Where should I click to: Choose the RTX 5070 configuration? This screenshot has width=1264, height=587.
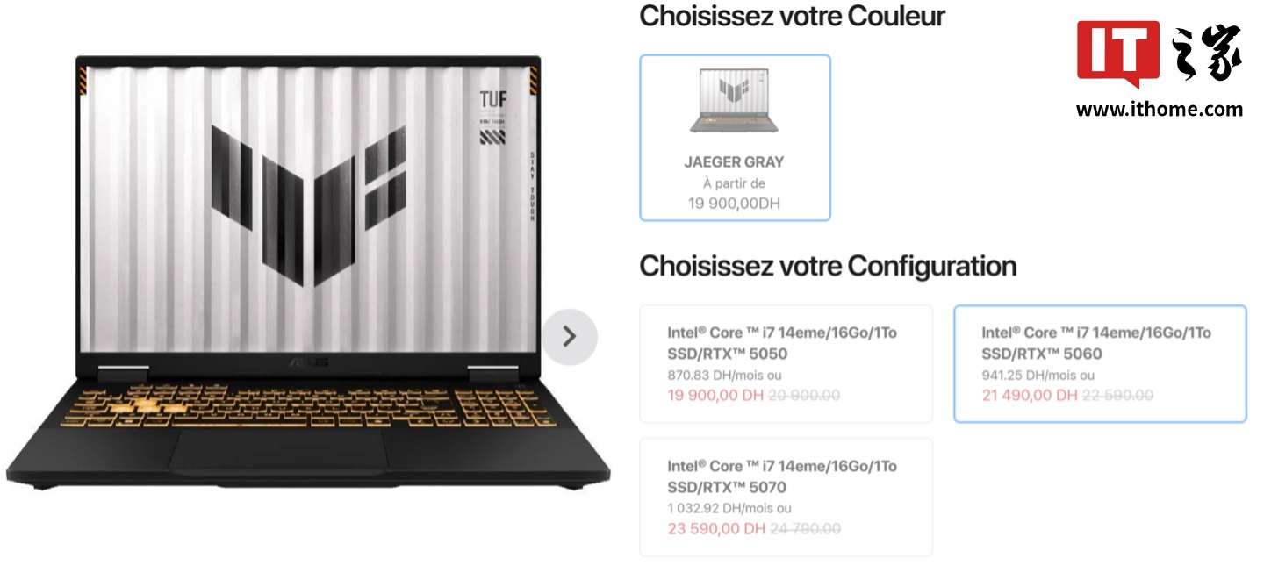coord(786,497)
